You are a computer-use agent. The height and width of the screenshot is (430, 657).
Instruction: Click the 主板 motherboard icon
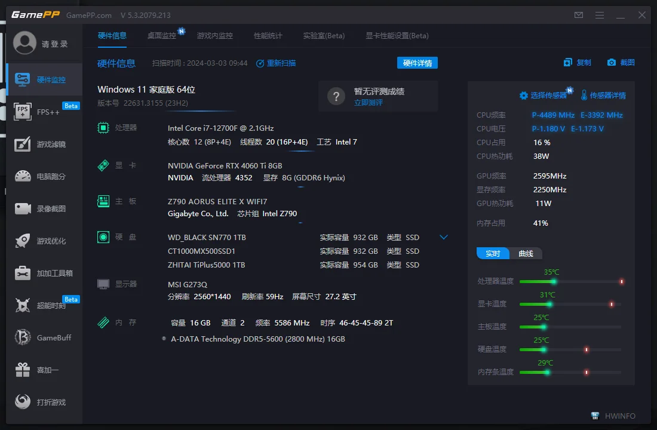[103, 202]
